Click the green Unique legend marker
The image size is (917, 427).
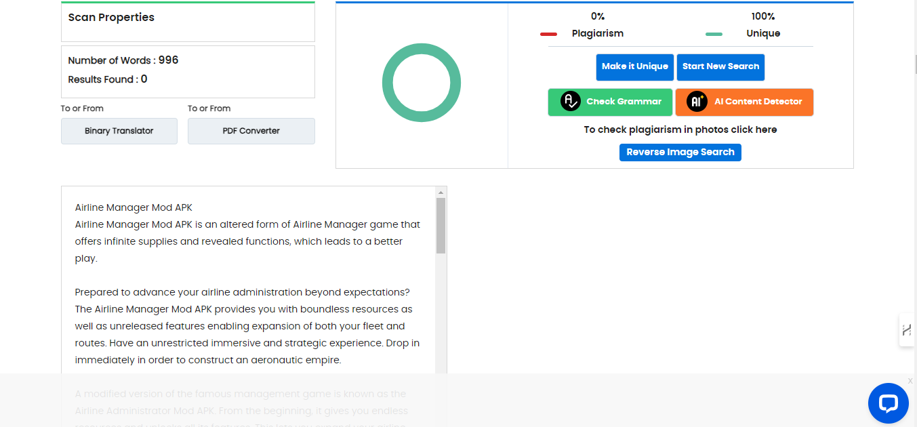(x=714, y=34)
